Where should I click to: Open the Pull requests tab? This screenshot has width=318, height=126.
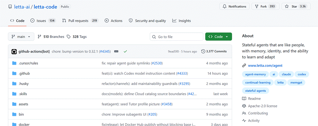[80, 21]
